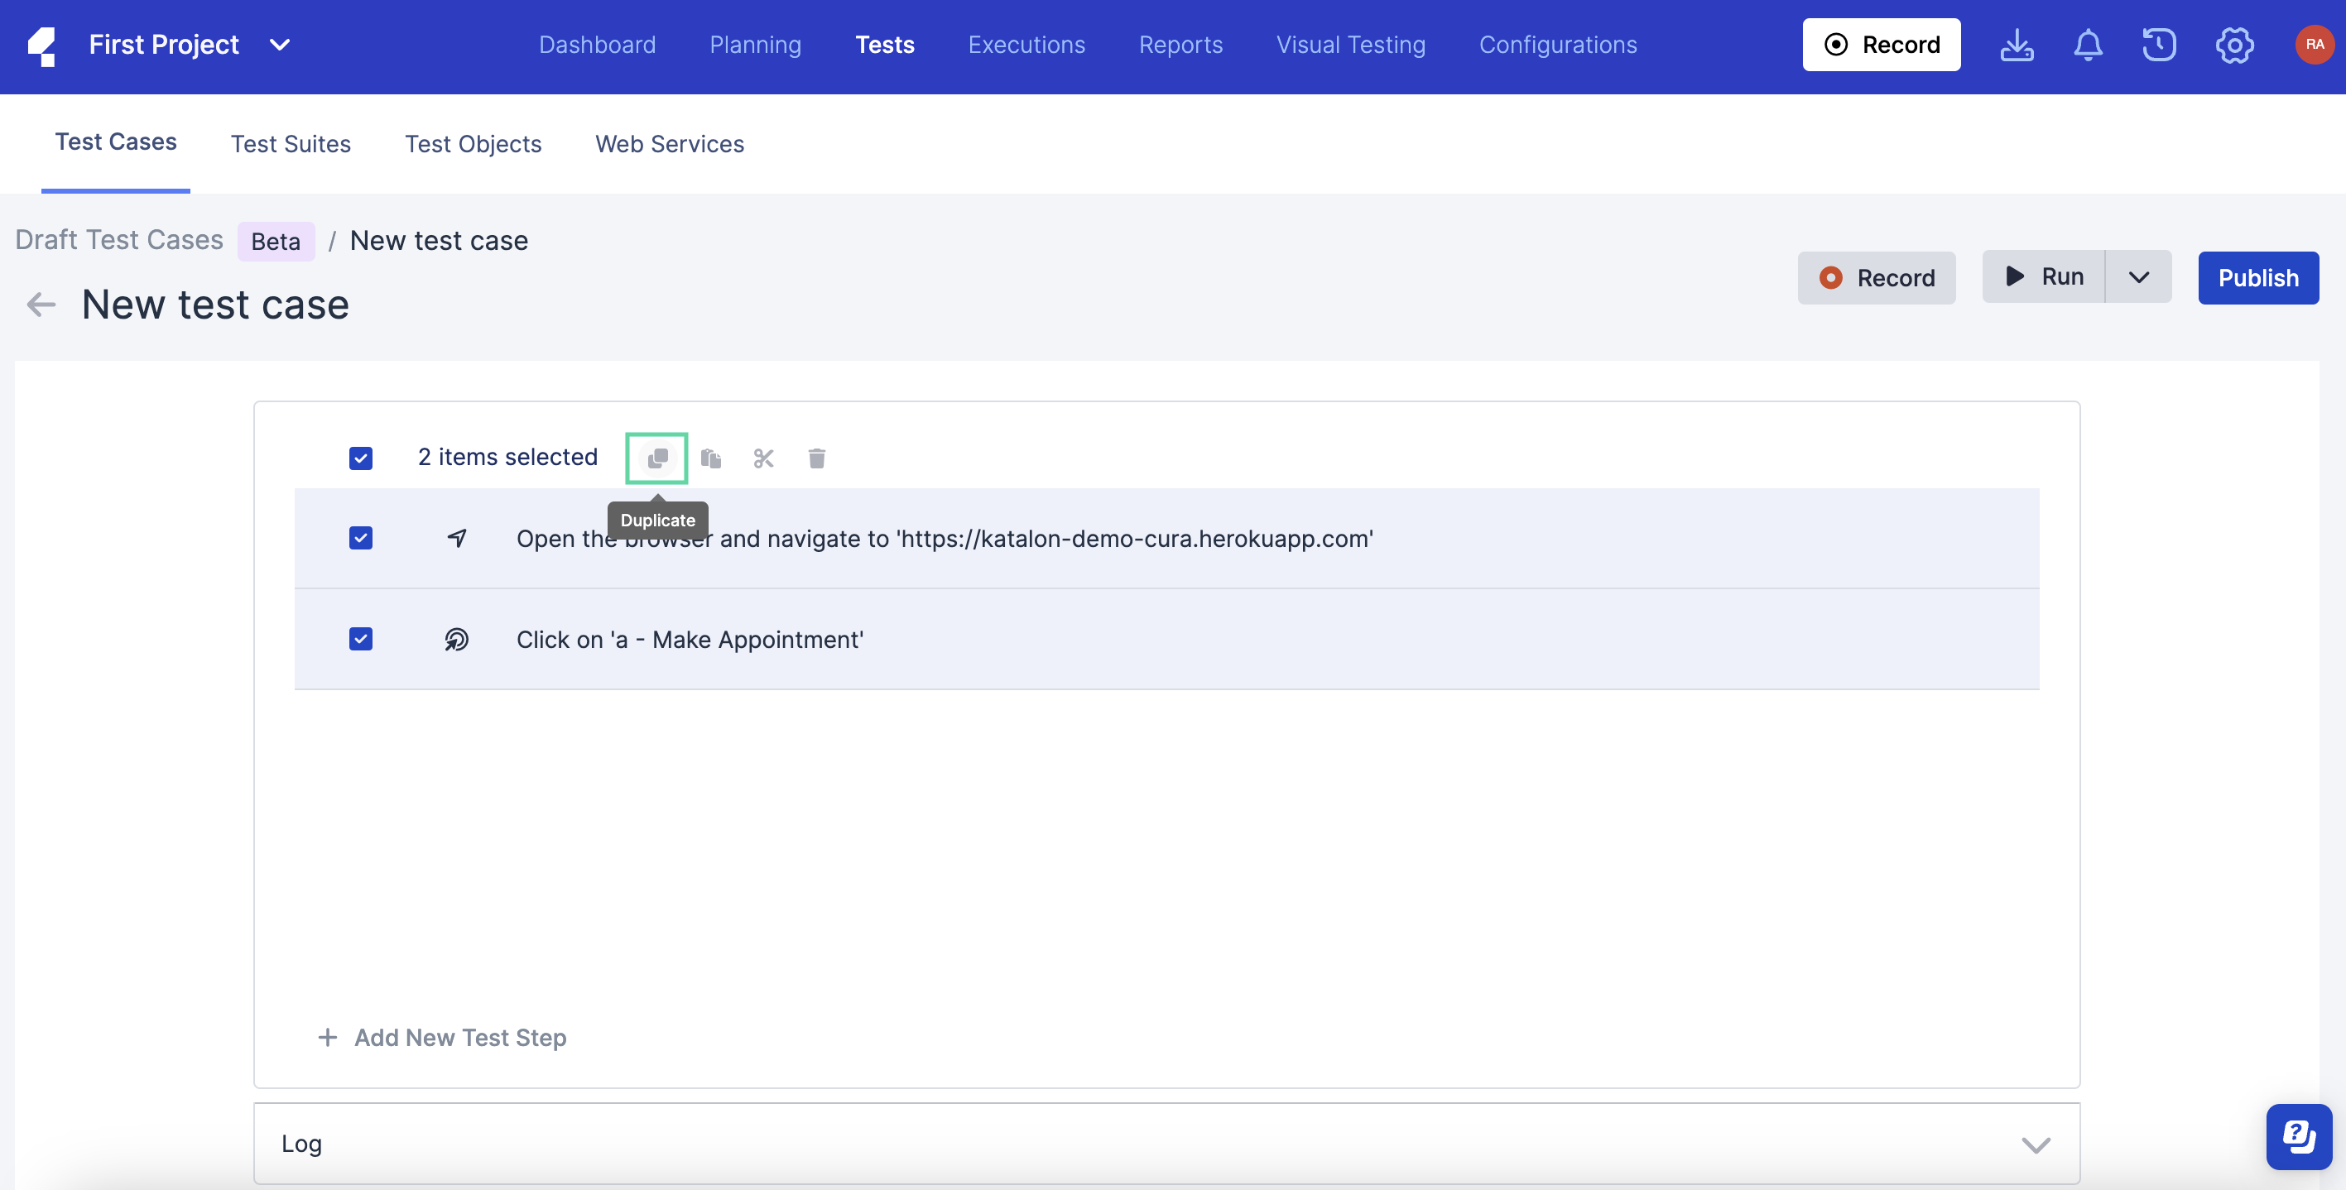Image resolution: width=2346 pixels, height=1190 pixels.
Task: Open the notifications bell
Action: [x=2088, y=45]
